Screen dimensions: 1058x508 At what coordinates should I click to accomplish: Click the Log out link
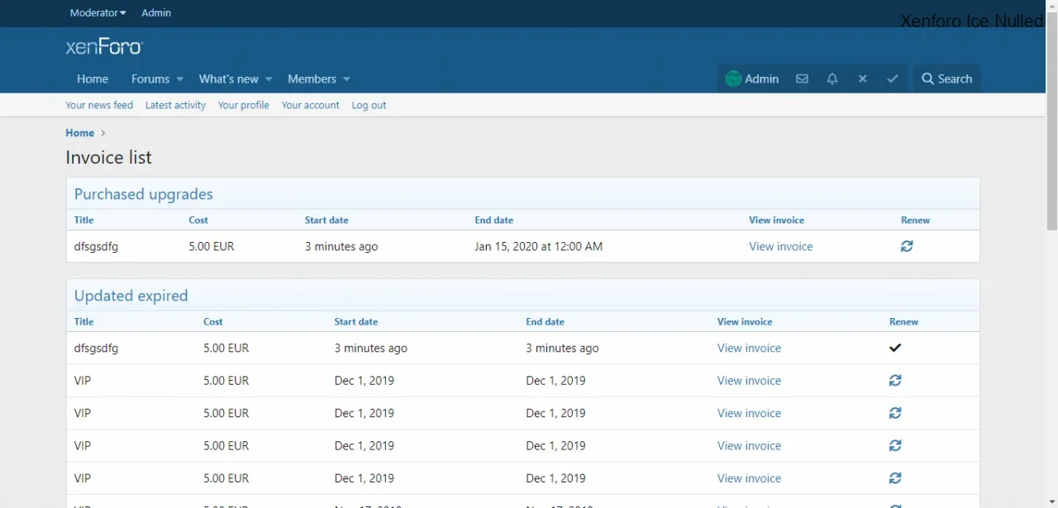pyautogui.click(x=369, y=105)
